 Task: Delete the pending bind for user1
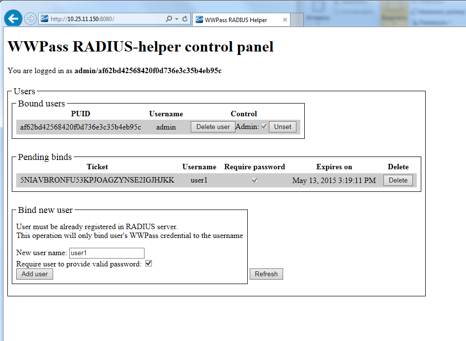click(398, 180)
